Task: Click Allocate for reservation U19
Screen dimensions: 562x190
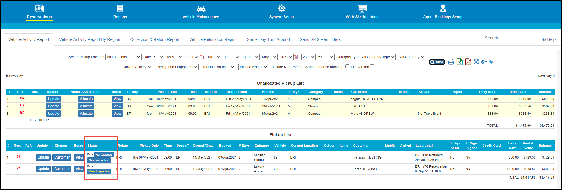Action: [86, 106]
